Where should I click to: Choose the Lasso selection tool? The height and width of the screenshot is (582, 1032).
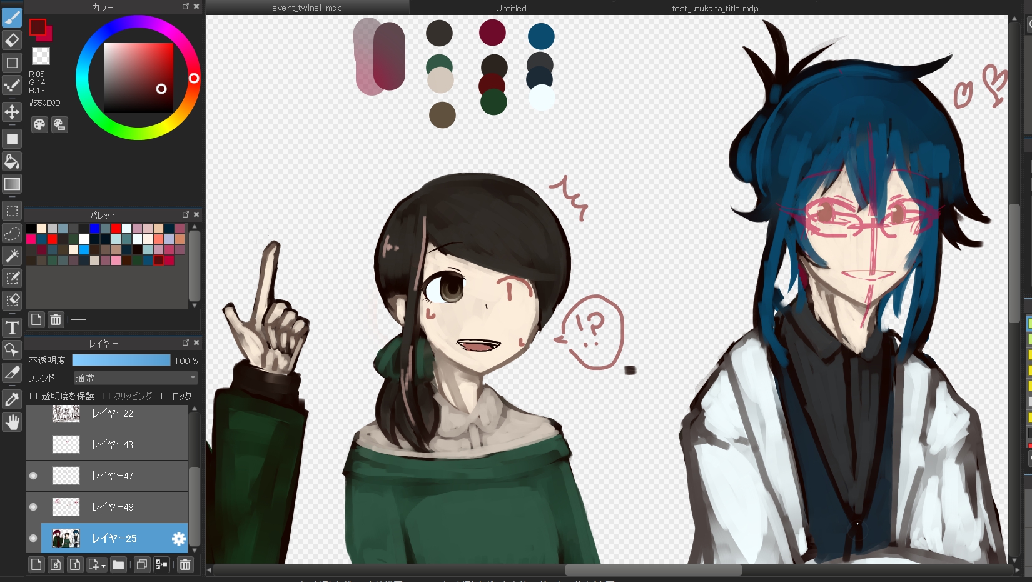[12, 233]
